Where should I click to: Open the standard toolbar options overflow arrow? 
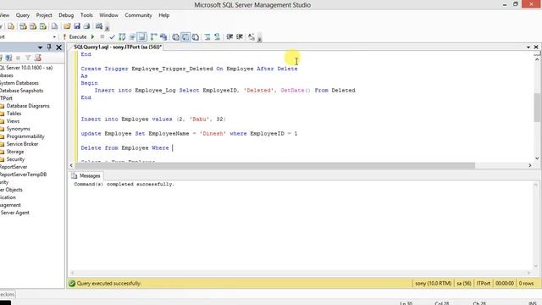click(x=108, y=27)
